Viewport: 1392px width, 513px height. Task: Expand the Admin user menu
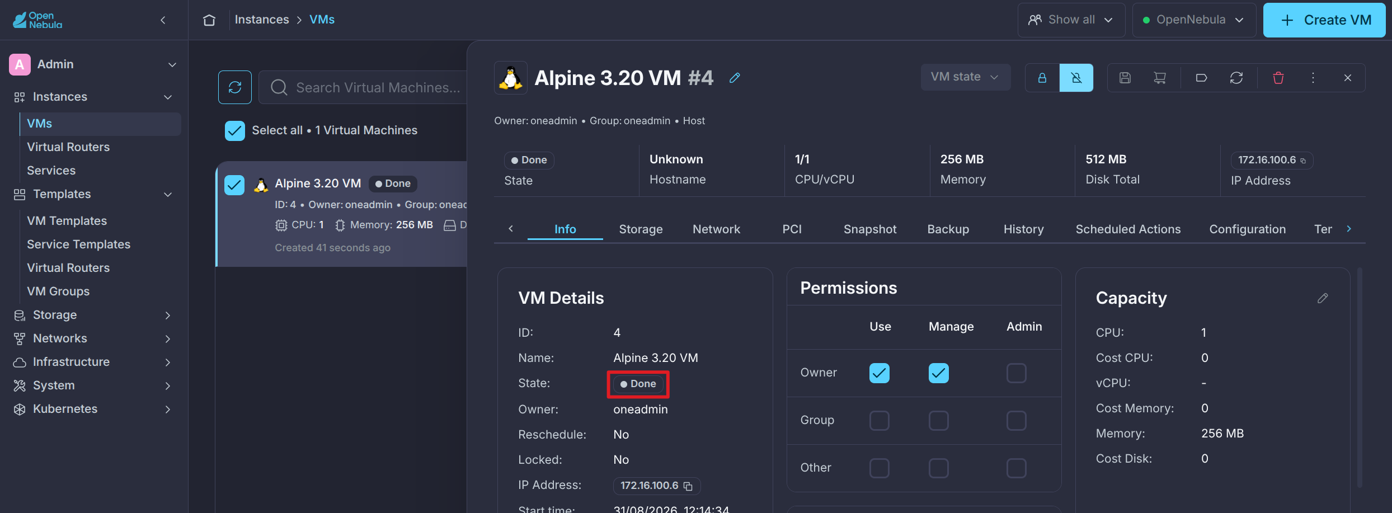(x=172, y=65)
